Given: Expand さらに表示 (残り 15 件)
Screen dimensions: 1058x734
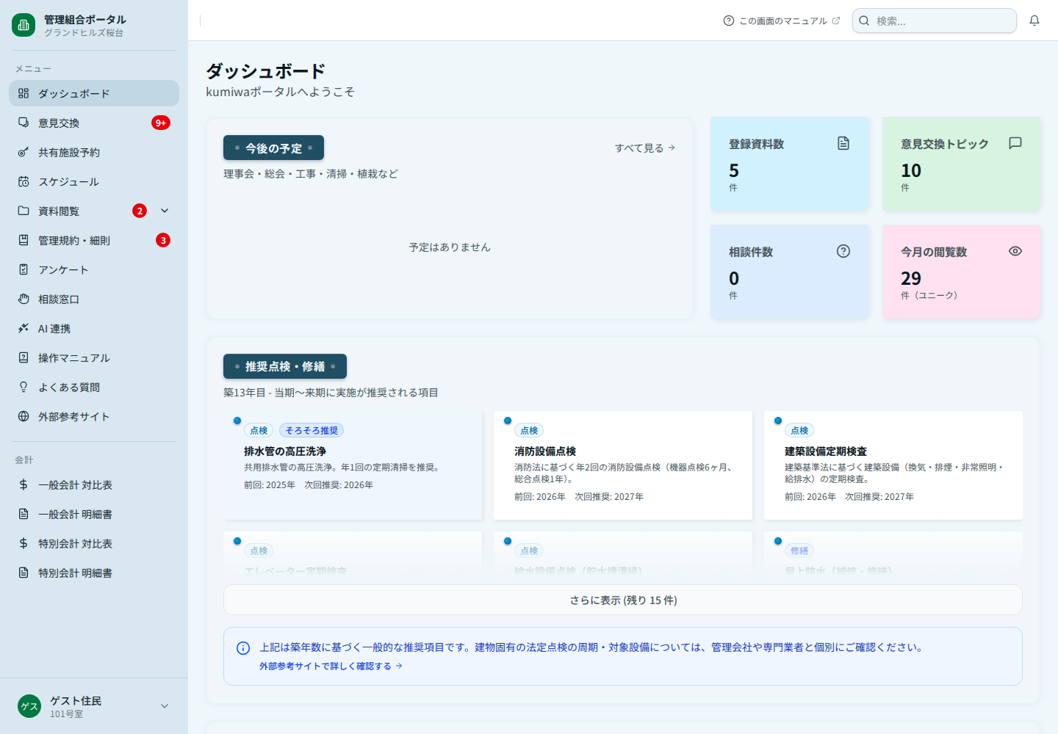Looking at the screenshot, I should (x=623, y=600).
